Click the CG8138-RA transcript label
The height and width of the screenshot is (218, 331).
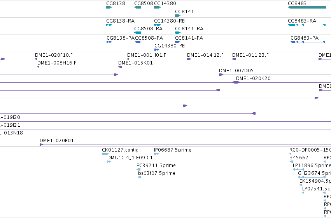point(120,21)
